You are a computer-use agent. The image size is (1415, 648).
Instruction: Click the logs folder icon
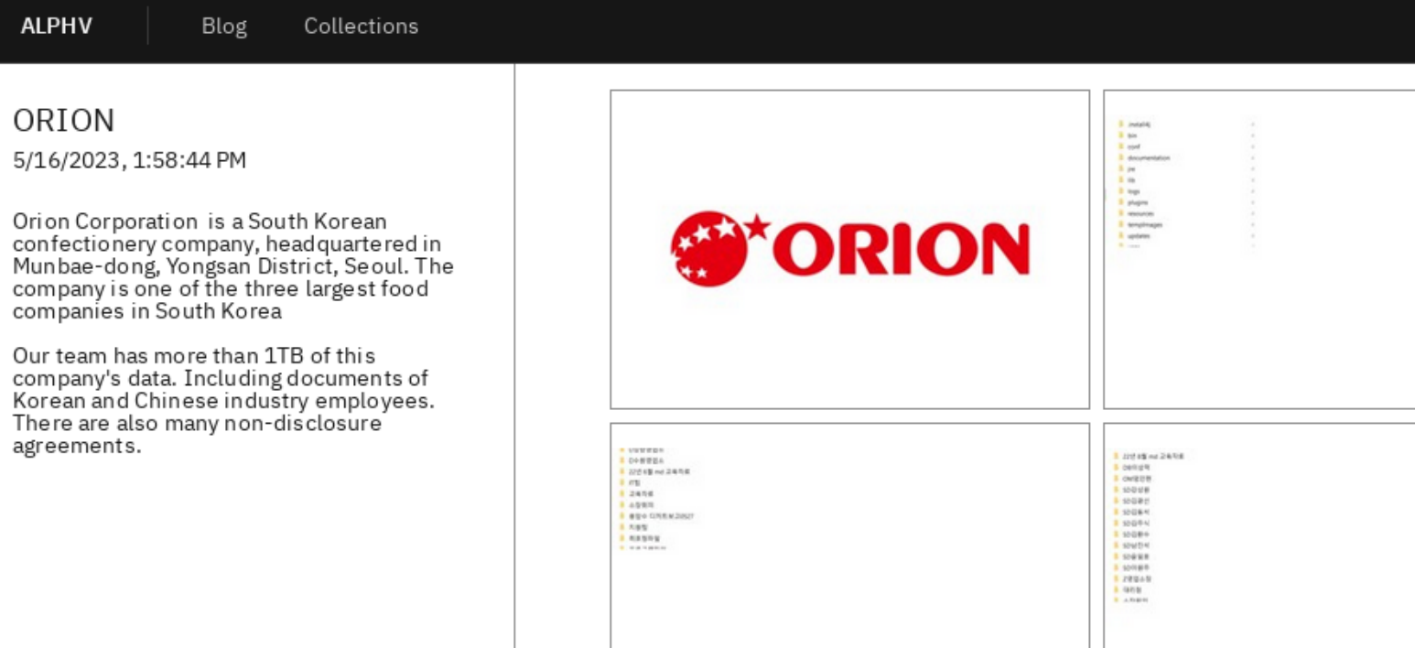pos(1120,191)
